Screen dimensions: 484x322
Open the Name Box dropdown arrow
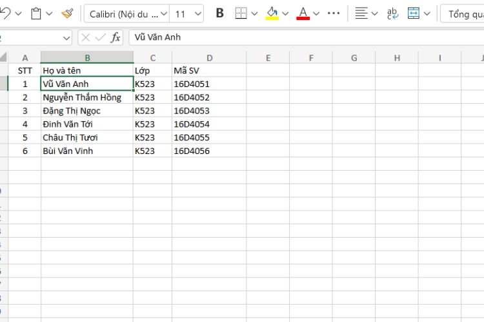click(x=66, y=38)
